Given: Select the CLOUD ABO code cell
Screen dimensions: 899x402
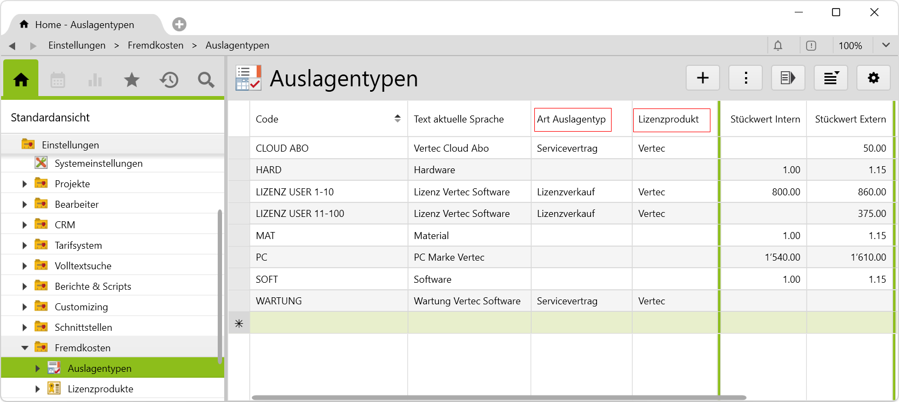Looking at the screenshot, I should (x=328, y=148).
